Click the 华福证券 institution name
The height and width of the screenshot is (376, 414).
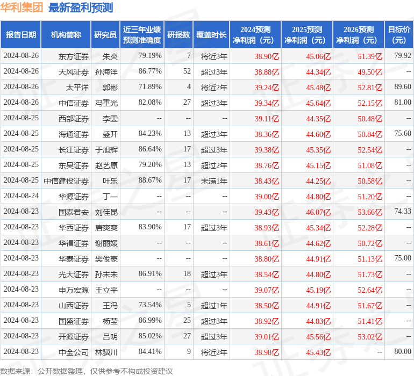coord(74,243)
